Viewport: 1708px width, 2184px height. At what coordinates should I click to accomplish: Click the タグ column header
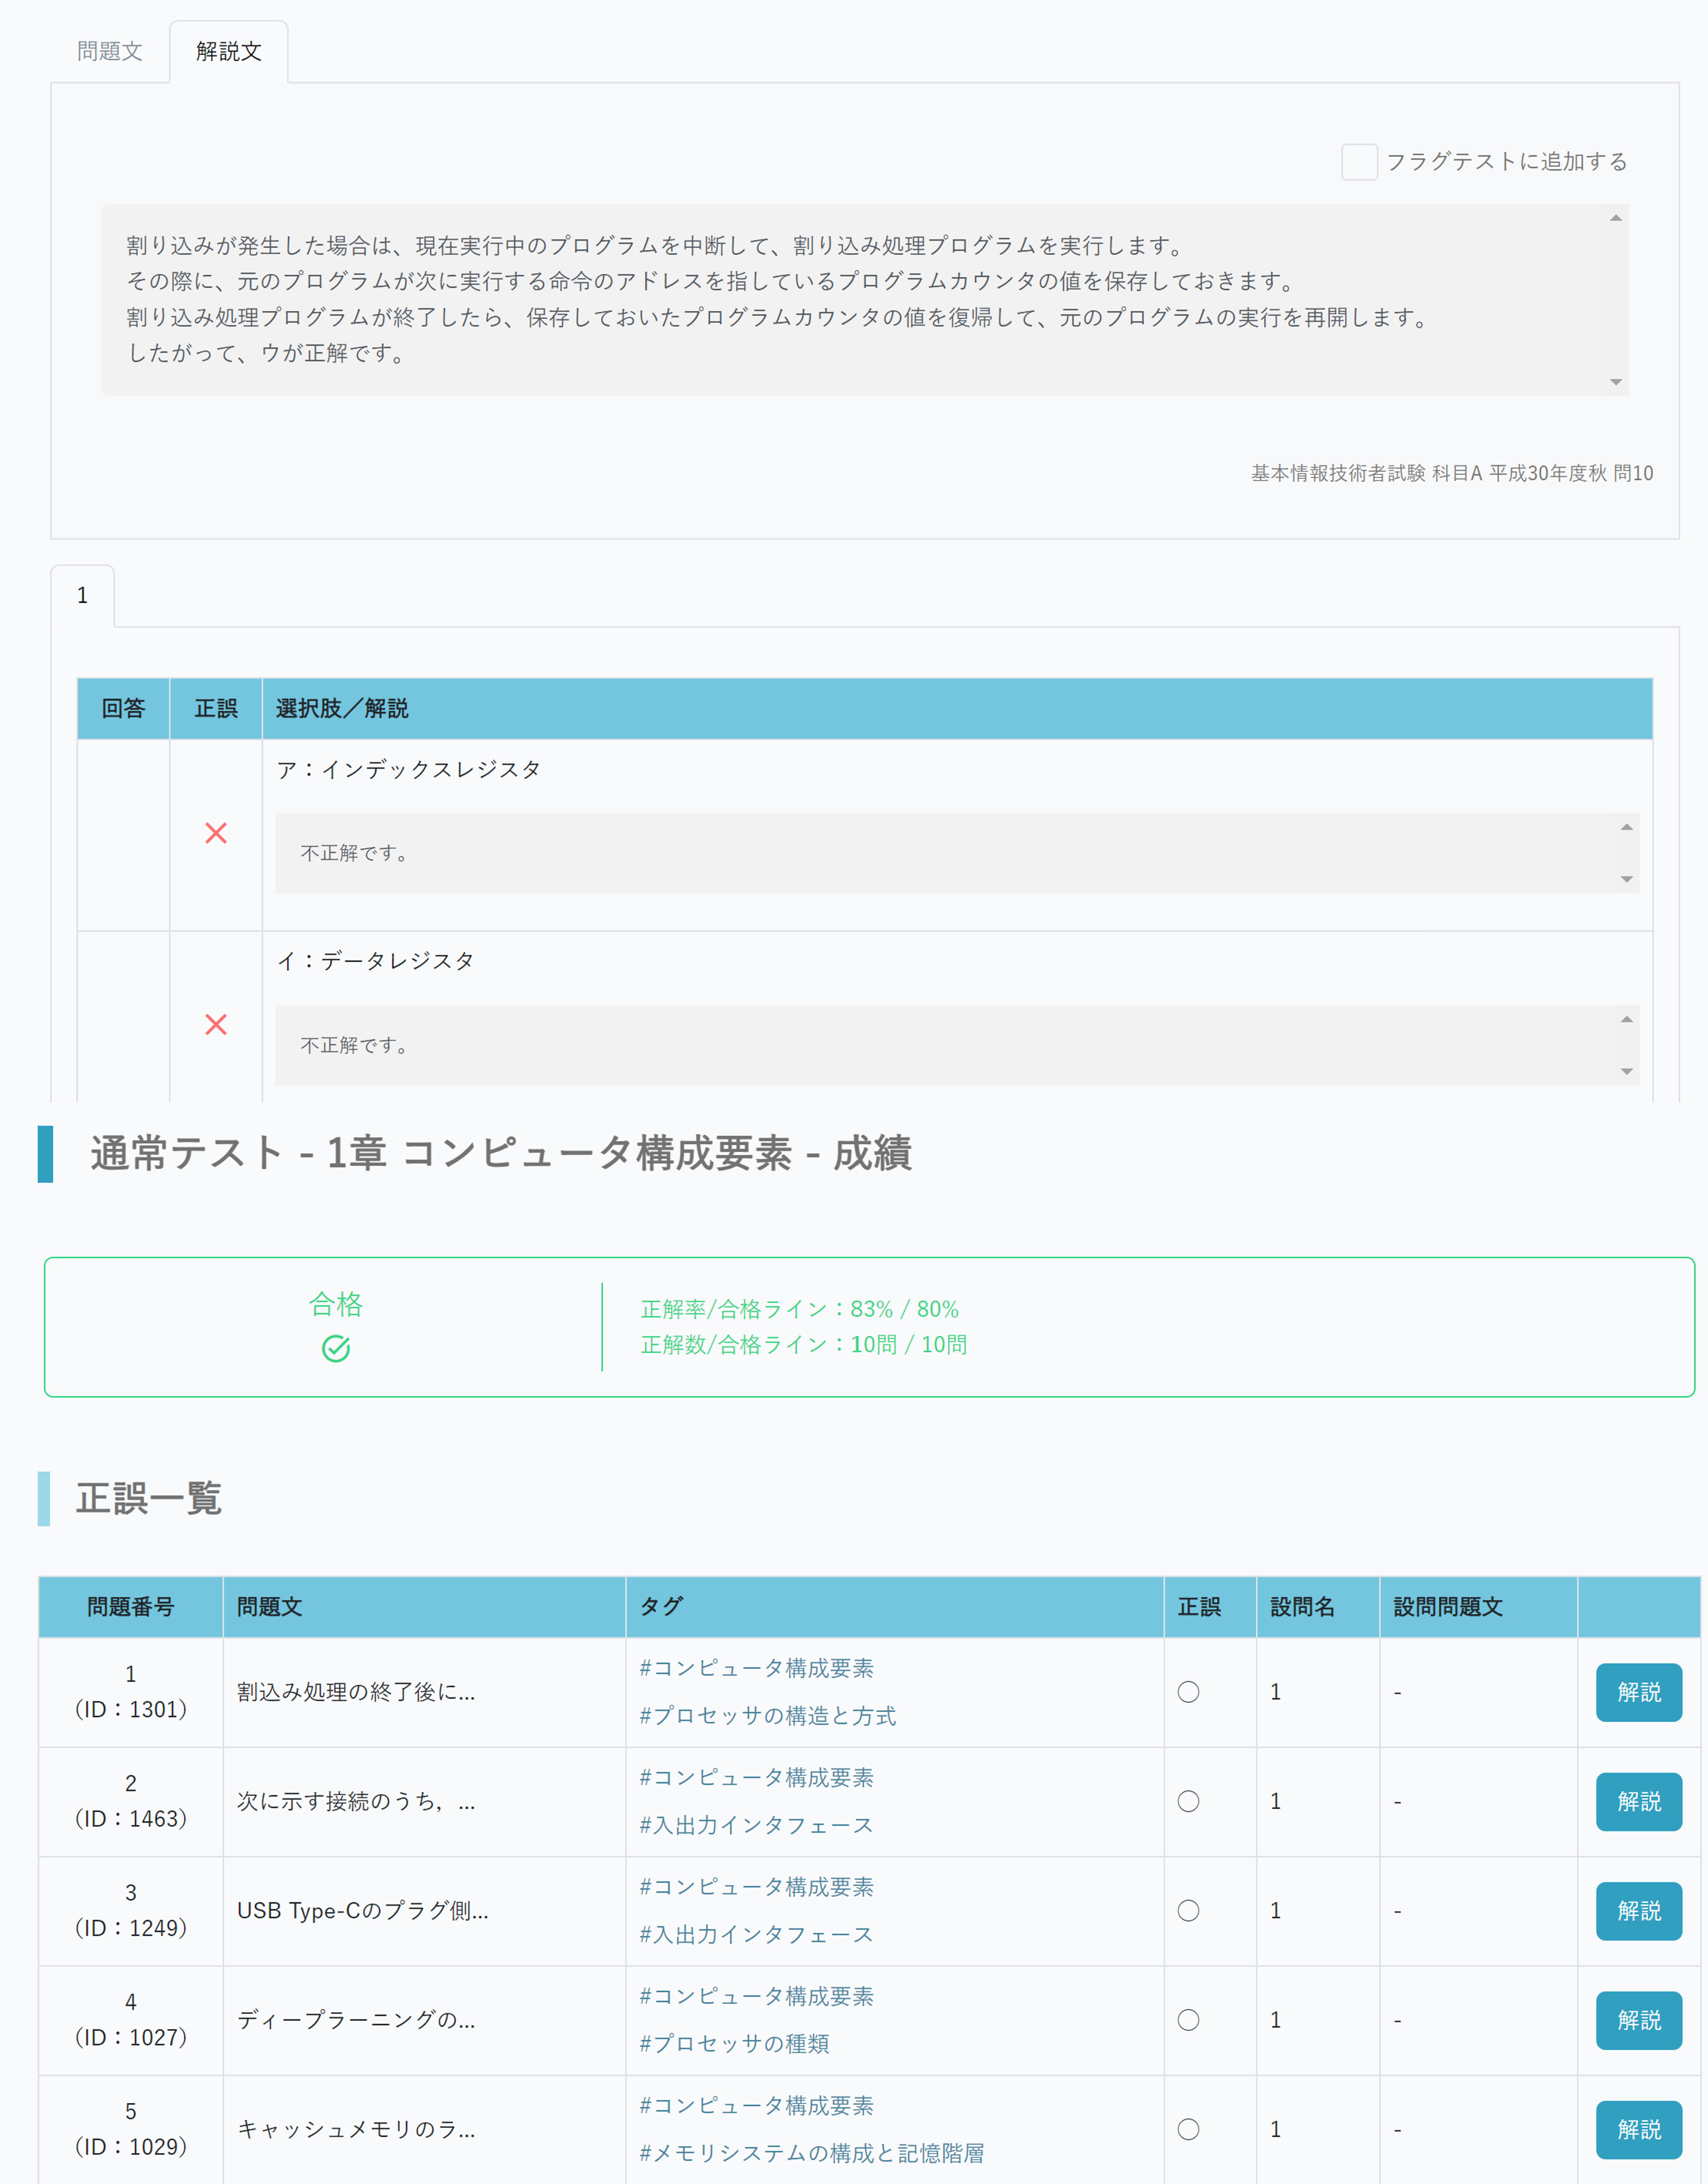(x=895, y=1607)
